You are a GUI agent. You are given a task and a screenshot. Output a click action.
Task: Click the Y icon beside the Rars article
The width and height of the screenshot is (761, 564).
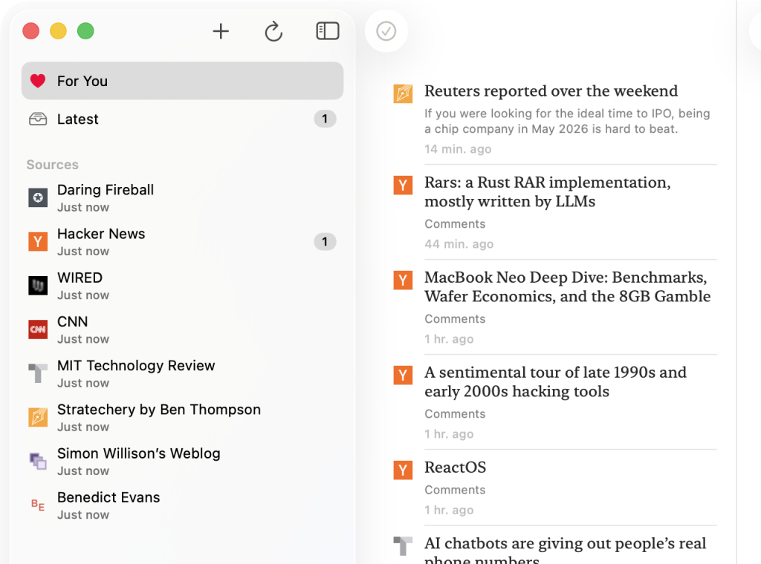(403, 185)
